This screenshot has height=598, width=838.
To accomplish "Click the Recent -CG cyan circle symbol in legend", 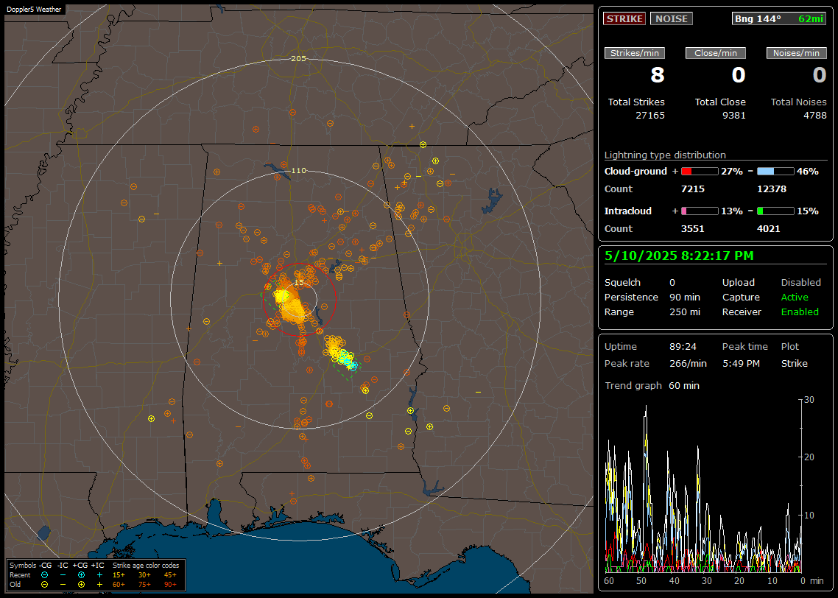I will point(45,575).
